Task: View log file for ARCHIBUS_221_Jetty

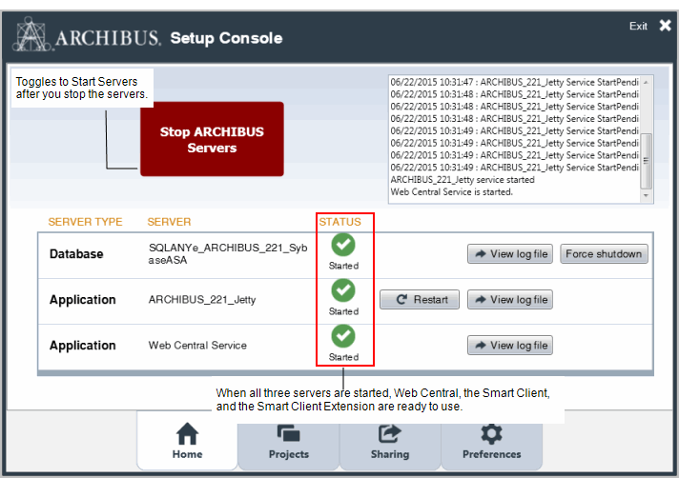Action: coord(510,300)
